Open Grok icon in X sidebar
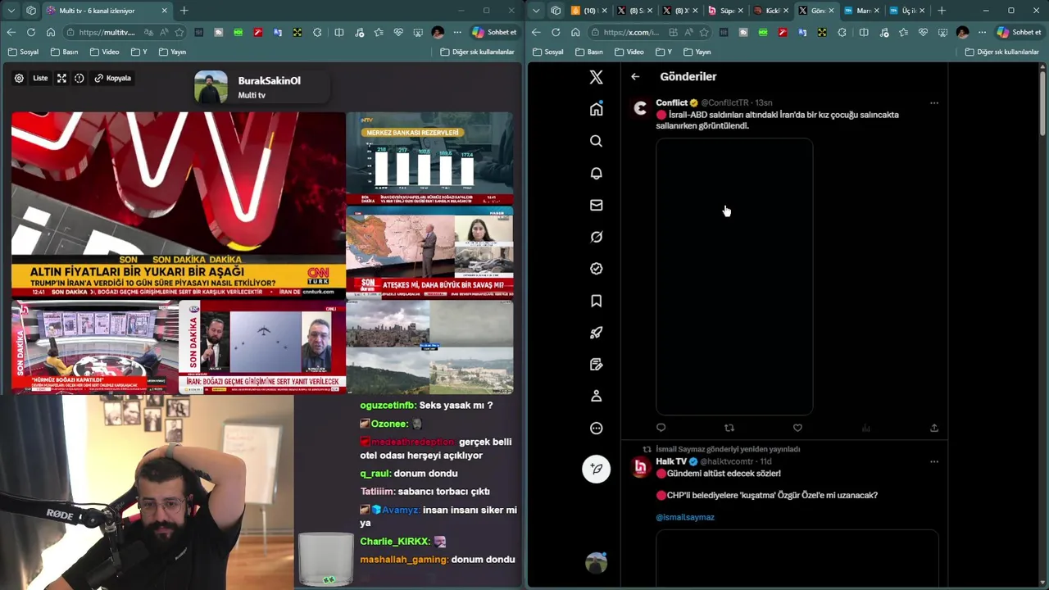Viewport: 1049px width, 590px height. point(596,237)
